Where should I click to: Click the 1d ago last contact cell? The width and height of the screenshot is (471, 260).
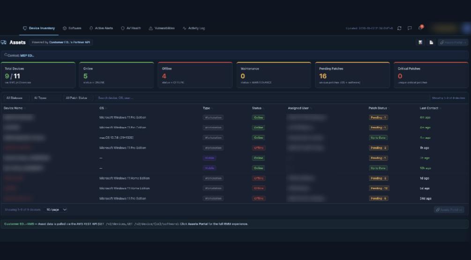425,178
